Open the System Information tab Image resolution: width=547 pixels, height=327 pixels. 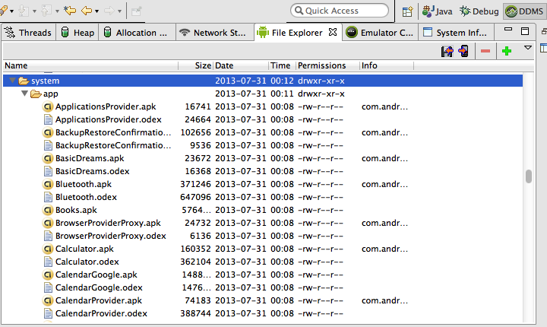coord(456,33)
